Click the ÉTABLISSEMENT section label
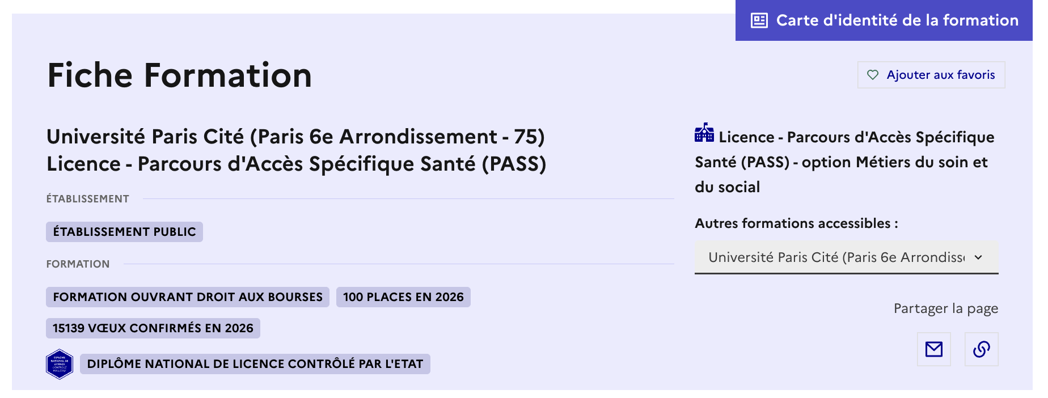This screenshot has width=1048, height=398. tap(87, 198)
